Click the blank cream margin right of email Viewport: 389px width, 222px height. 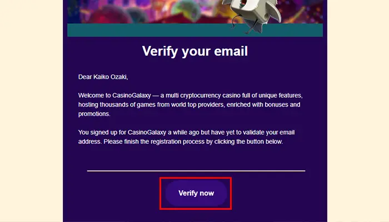(358, 111)
